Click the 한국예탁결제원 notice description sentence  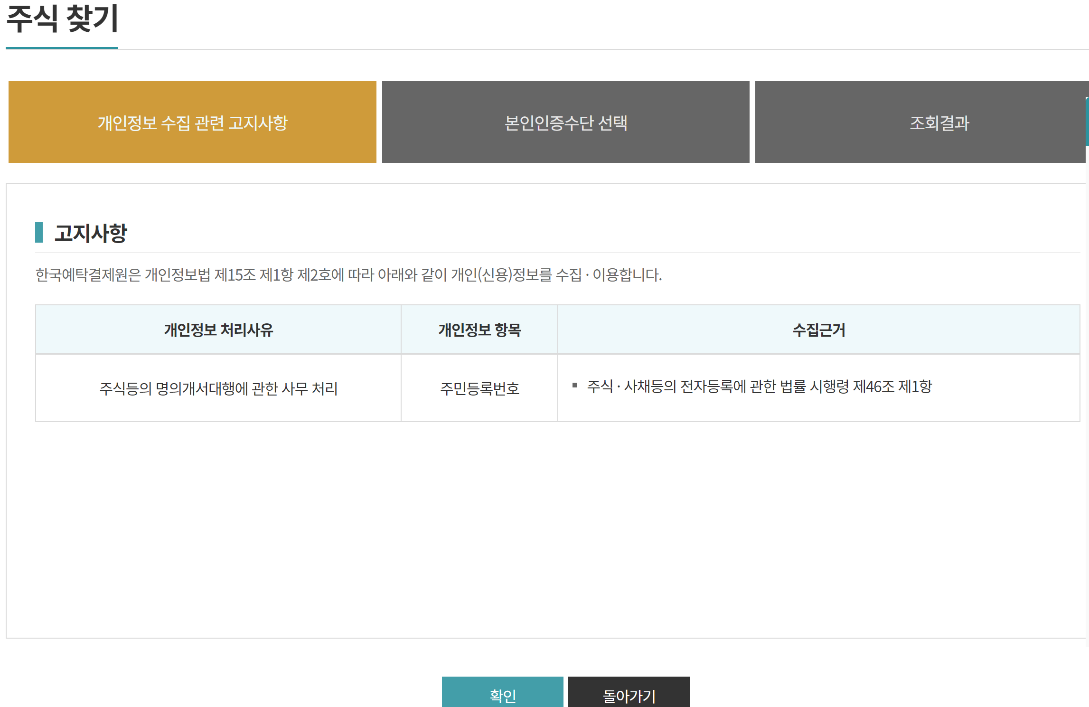[x=348, y=275]
